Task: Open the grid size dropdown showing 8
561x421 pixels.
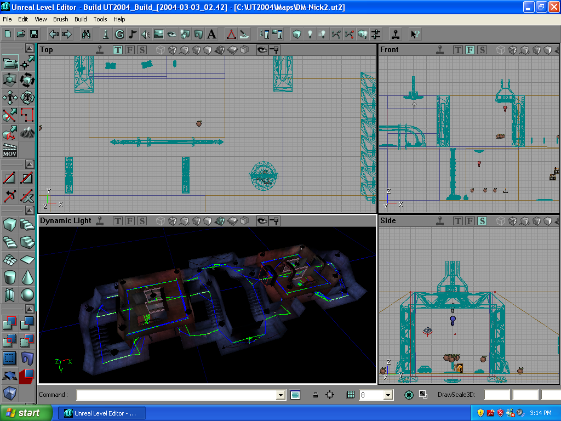Action: click(388, 395)
